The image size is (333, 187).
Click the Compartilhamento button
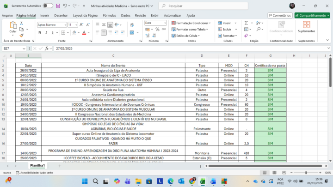[312, 15]
